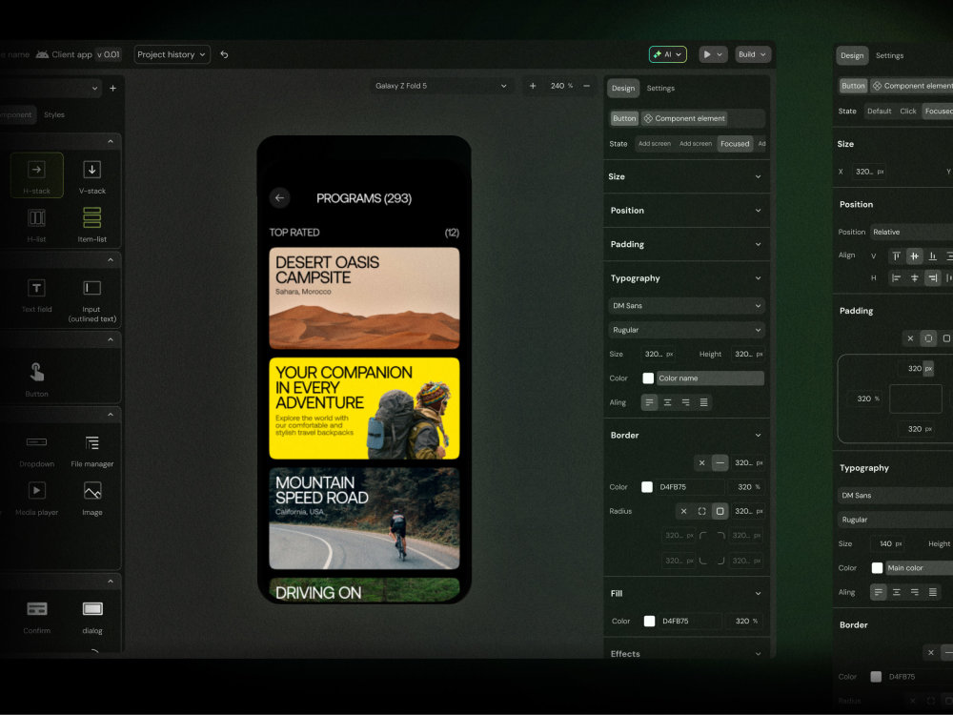
Task: Open the Design tab in far-right panel
Action: click(852, 55)
